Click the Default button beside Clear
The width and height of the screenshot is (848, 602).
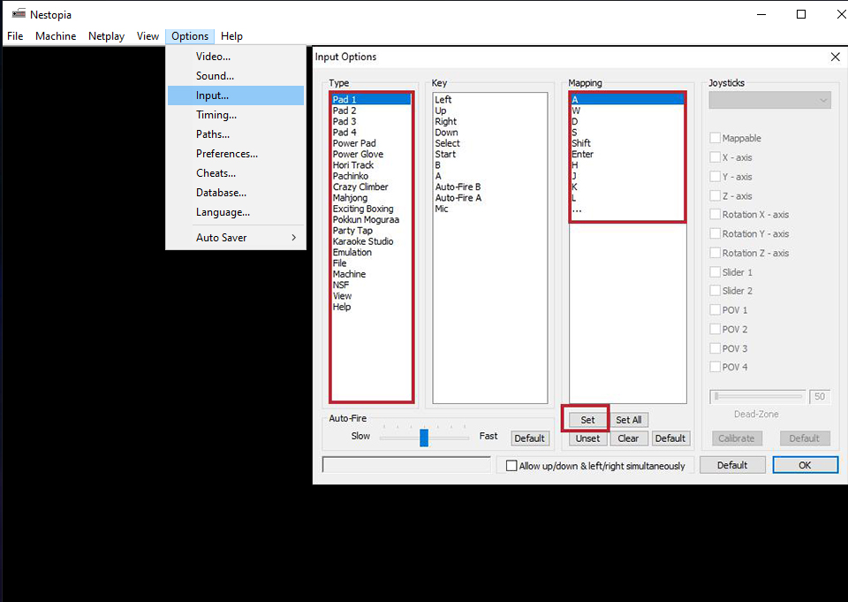(670, 438)
